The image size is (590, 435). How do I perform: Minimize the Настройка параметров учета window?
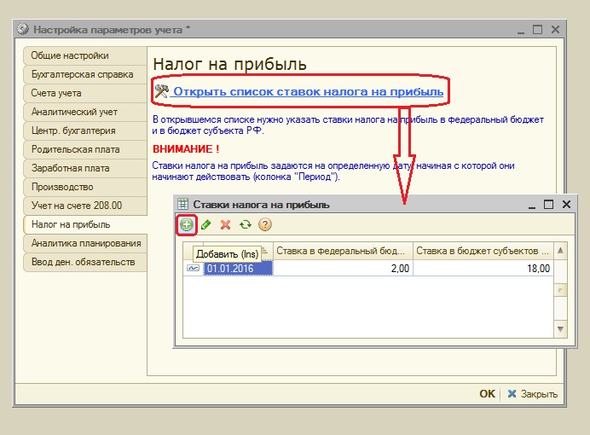coord(521,32)
